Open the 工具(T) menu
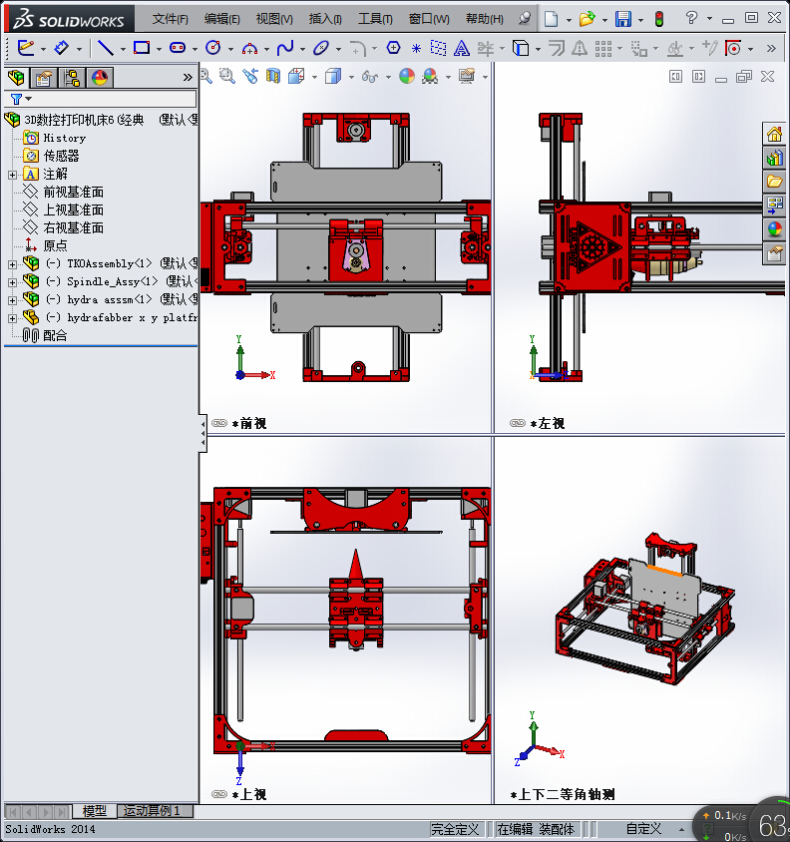The height and width of the screenshot is (842, 790). click(375, 19)
